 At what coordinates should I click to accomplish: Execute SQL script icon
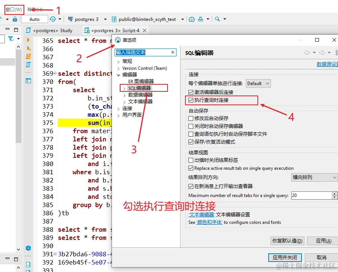[x=28, y=56]
